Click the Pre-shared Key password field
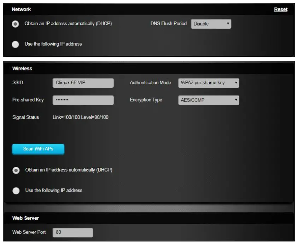 [x=83, y=100]
